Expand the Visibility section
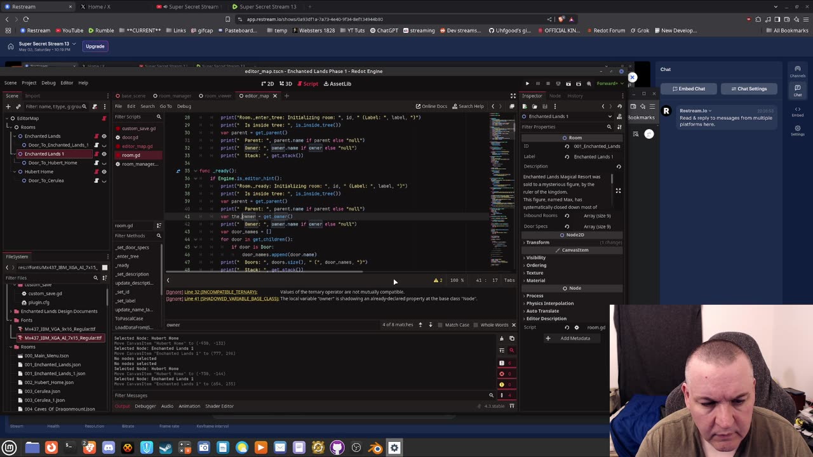 tap(570, 258)
